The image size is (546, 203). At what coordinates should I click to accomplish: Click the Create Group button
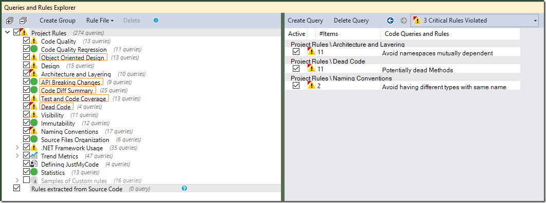point(58,21)
